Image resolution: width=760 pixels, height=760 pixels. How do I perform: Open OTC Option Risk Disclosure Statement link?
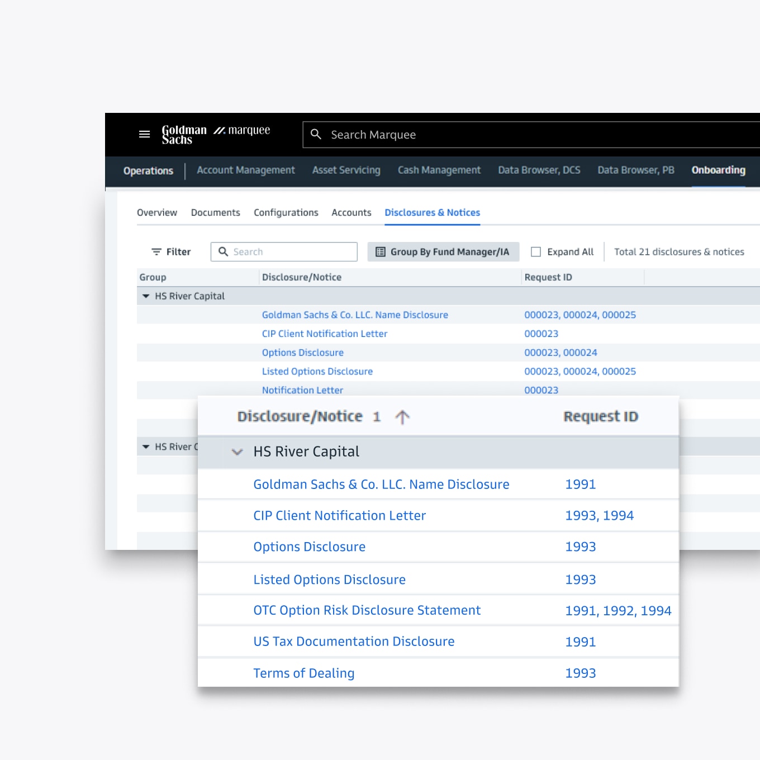point(367,610)
